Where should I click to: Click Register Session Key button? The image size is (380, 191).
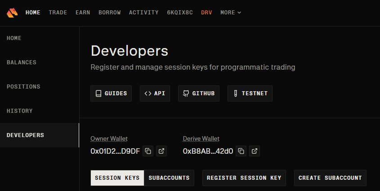(244, 178)
